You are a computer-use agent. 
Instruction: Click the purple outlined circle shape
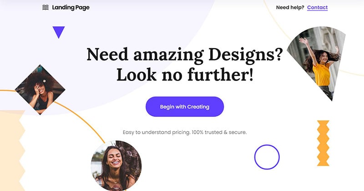tap(267, 157)
